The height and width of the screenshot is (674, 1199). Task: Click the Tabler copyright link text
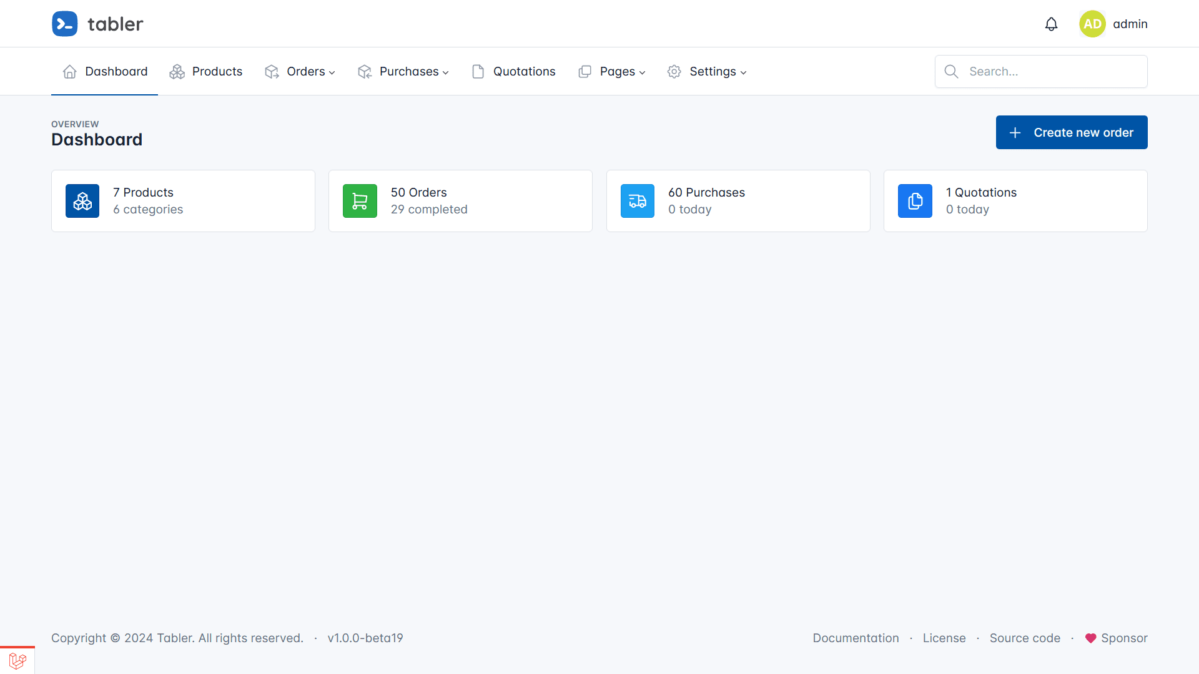point(175,638)
